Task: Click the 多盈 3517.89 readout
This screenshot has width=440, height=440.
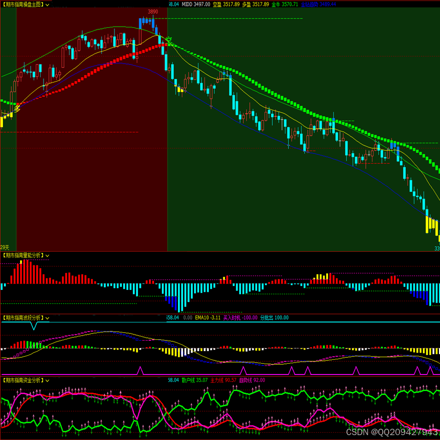Action: pyautogui.click(x=255, y=4)
